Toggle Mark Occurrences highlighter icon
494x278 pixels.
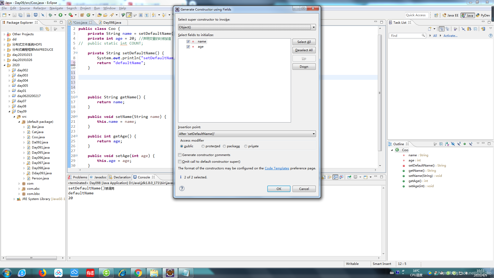[129, 15]
